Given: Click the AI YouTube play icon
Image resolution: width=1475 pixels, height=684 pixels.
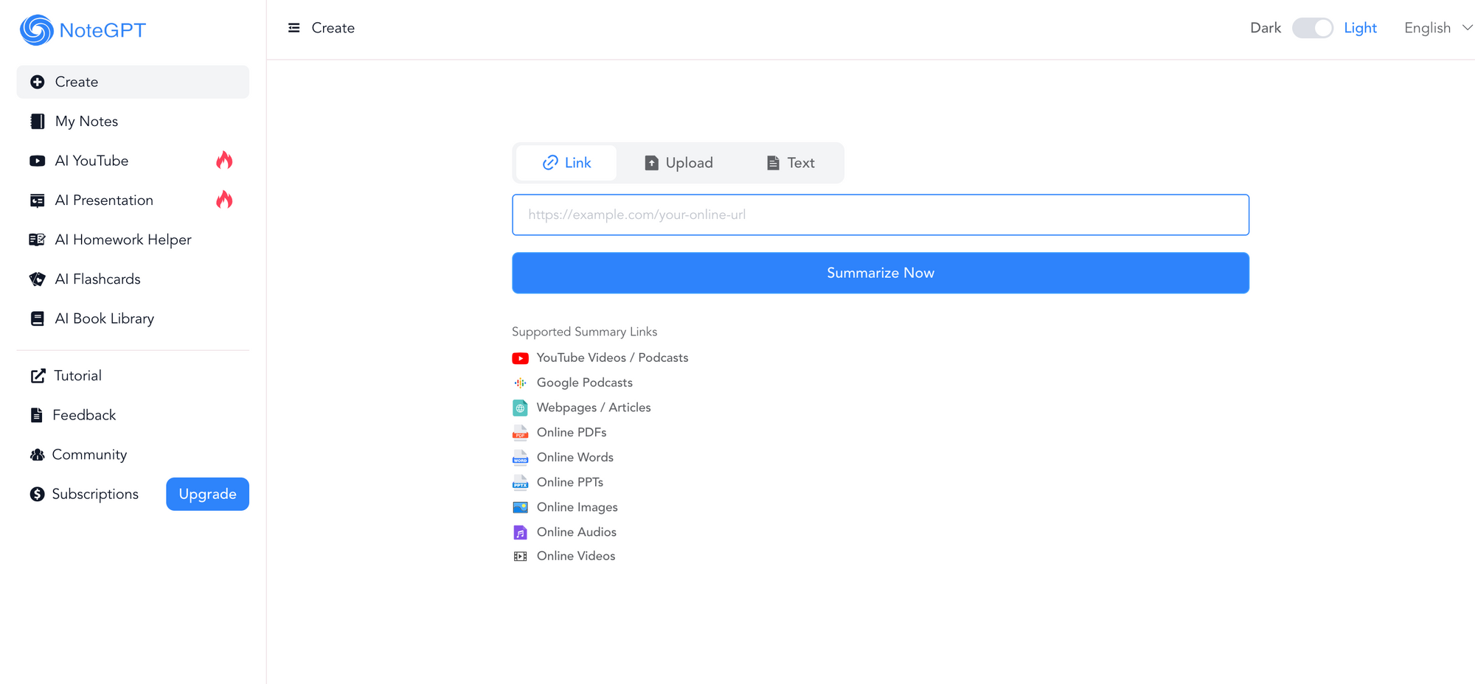Looking at the screenshot, I should click(x=38, y=161).
